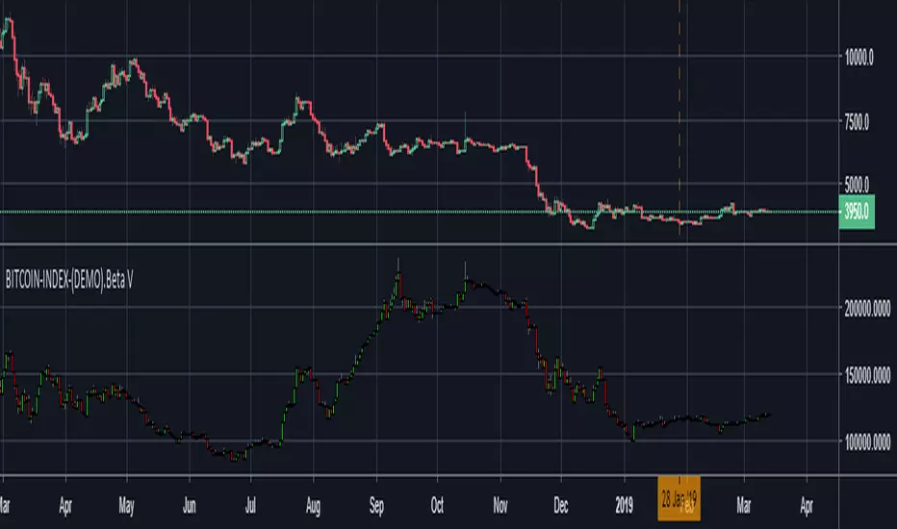This screenshot has width=897, height=529.
Task: Click the BITCOIN-INDEX-(DEMO).Beta V indicator title
Action: [69, 280]
